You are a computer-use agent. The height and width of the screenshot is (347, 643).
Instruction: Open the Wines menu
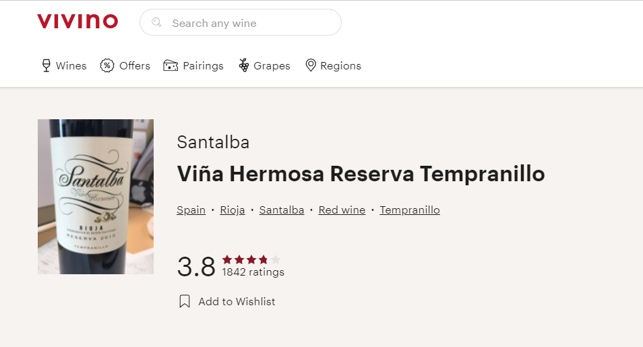71,66
